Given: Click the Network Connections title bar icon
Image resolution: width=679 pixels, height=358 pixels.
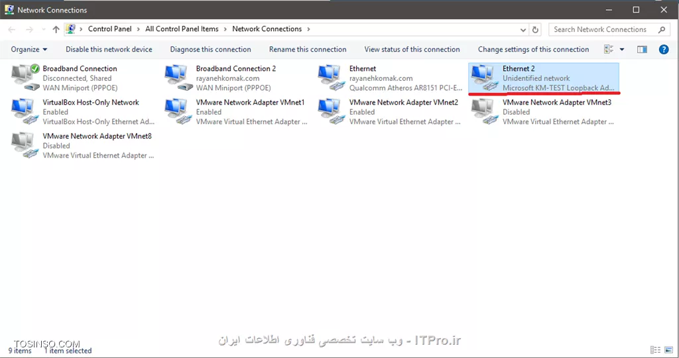Looking at the screenshot, I should (9, 9).
